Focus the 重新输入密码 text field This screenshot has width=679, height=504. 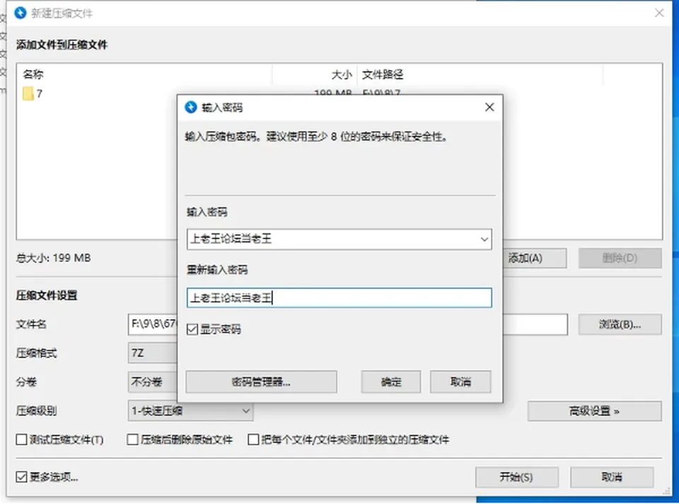click(339, 298)
